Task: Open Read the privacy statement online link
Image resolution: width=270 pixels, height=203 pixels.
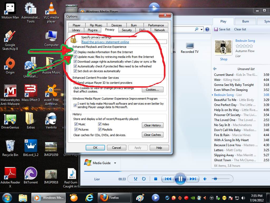Action: [x=105, y=42]
